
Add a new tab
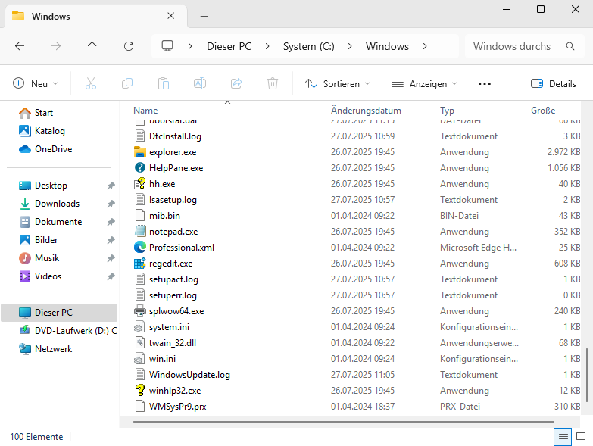tap(204, 16)
